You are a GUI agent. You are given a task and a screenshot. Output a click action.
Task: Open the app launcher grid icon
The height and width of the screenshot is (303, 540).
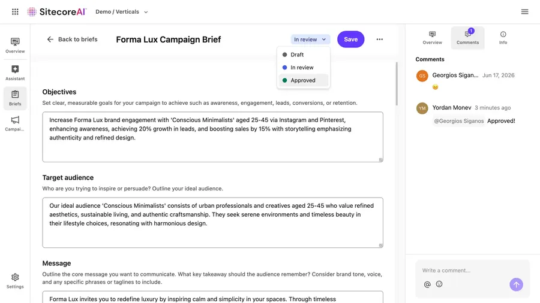pyautogui.click(x=15, y=12)
